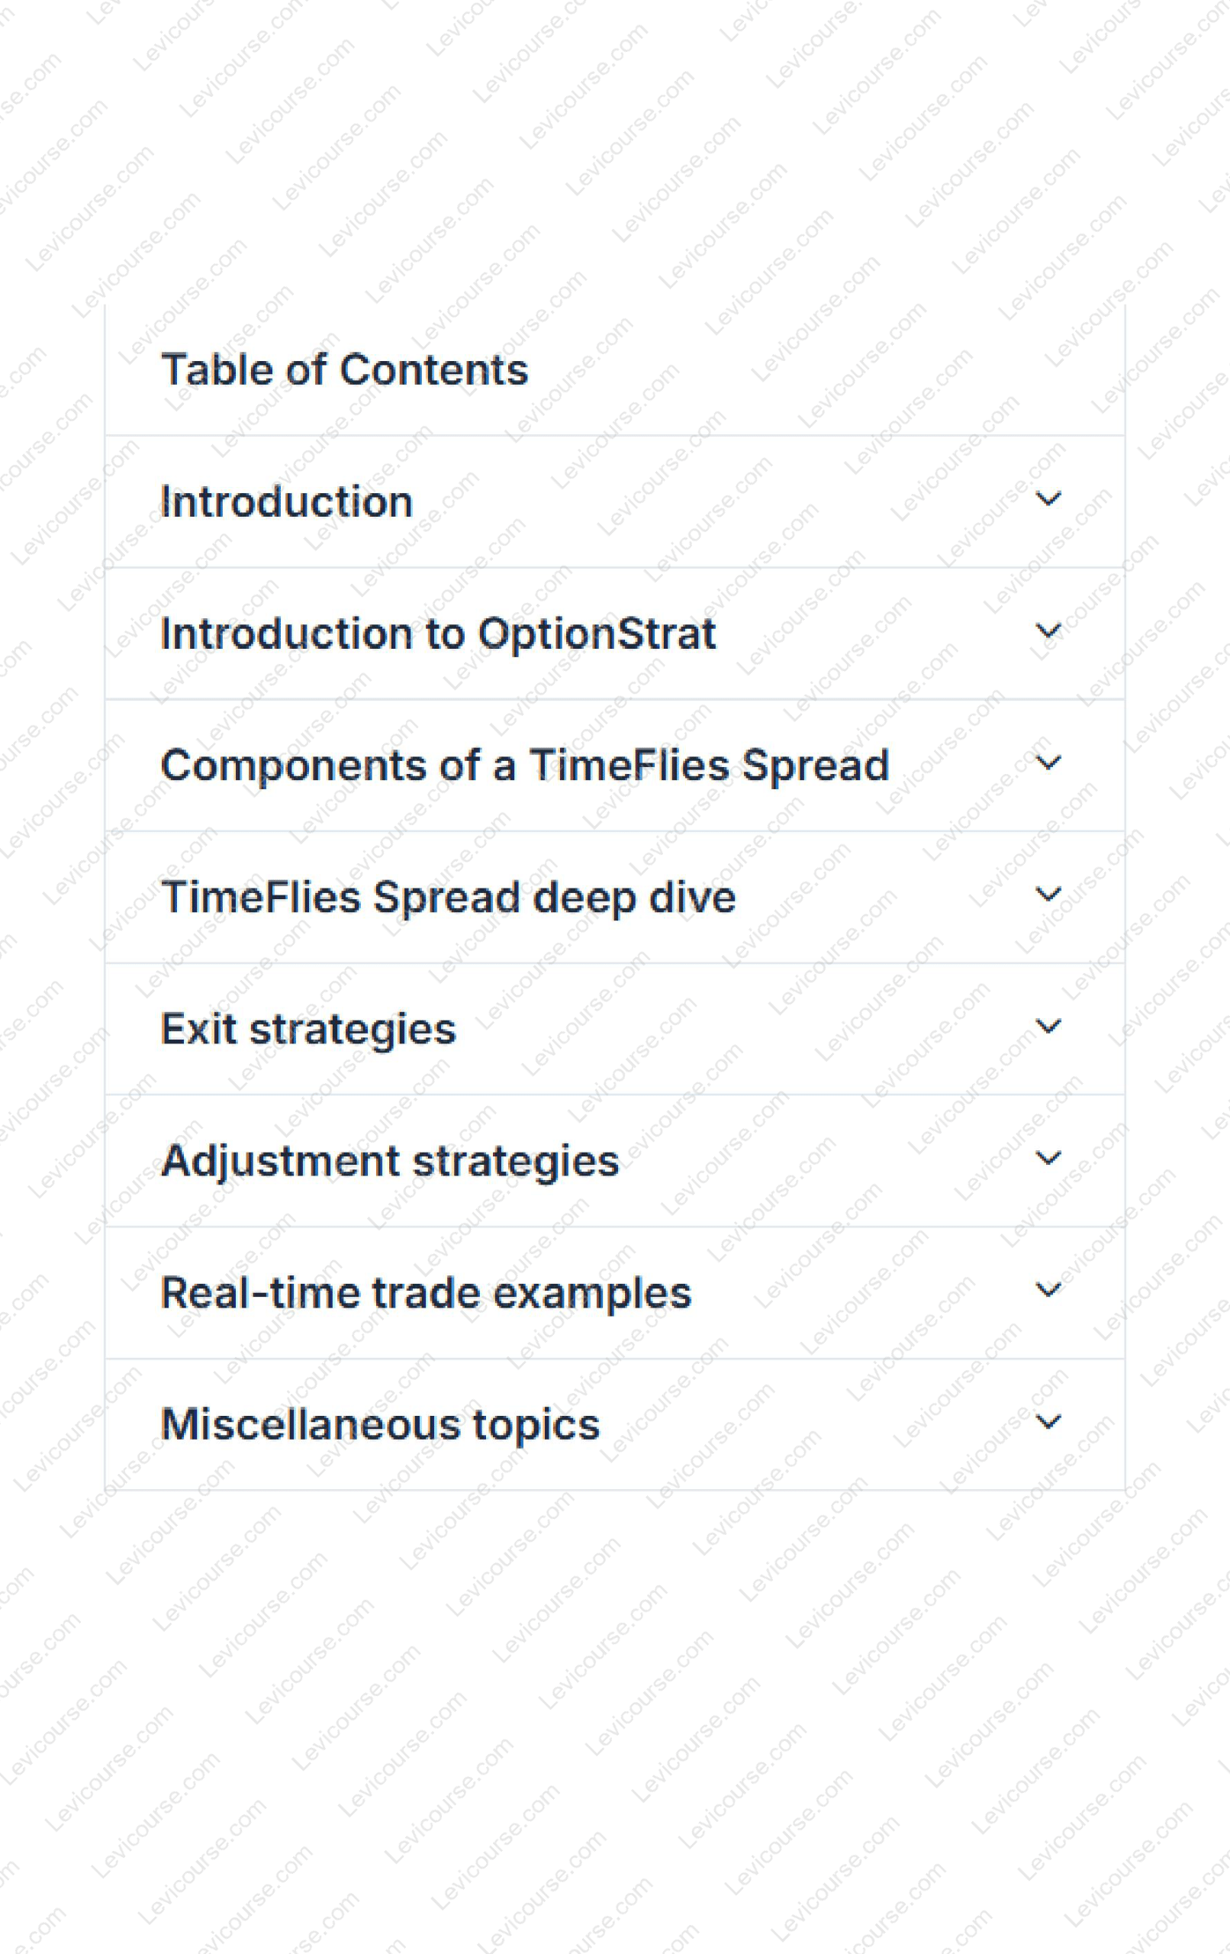This screenshot has height=1954, width=1230.
Task: Click the TimeFlies Spread deep dive chevron
Action: point(1048,895)
